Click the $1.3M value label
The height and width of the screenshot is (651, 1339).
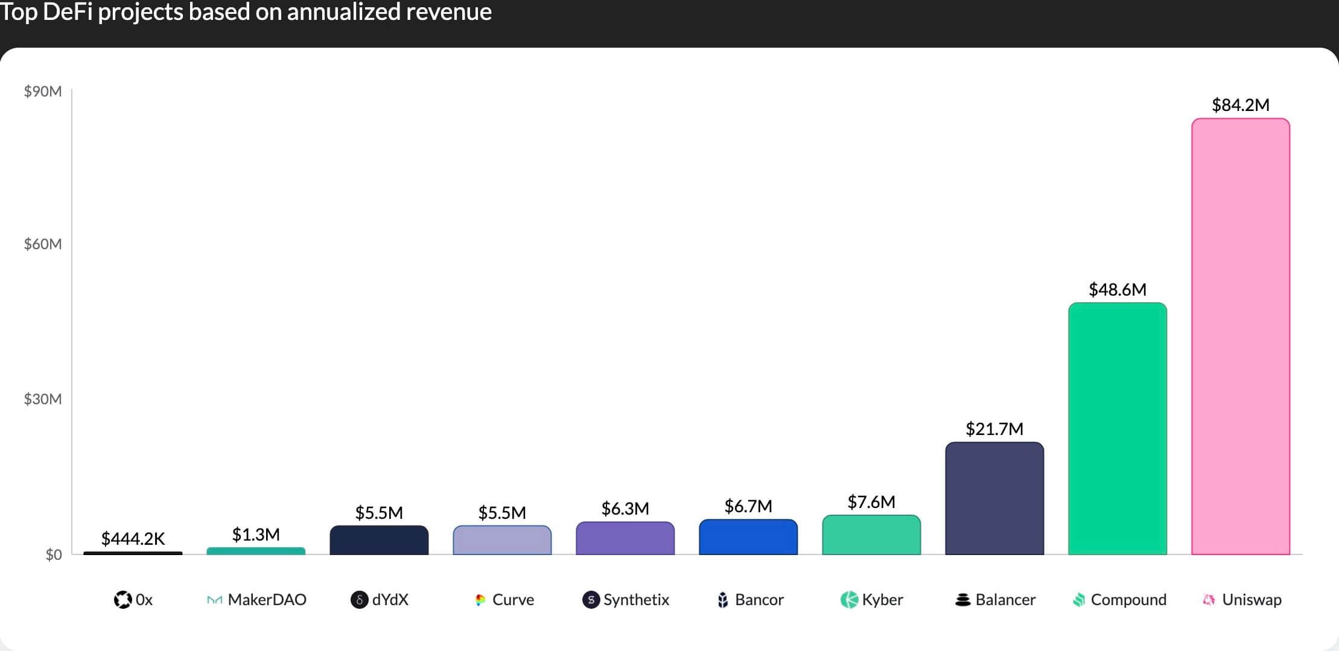point(256,535)
